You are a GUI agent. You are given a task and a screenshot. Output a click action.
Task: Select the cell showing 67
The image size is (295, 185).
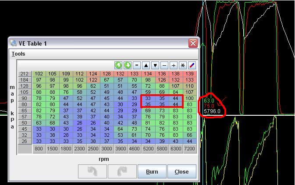[107, 80]
